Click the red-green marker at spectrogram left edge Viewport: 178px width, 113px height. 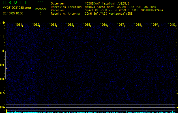[x=6, y=68]
